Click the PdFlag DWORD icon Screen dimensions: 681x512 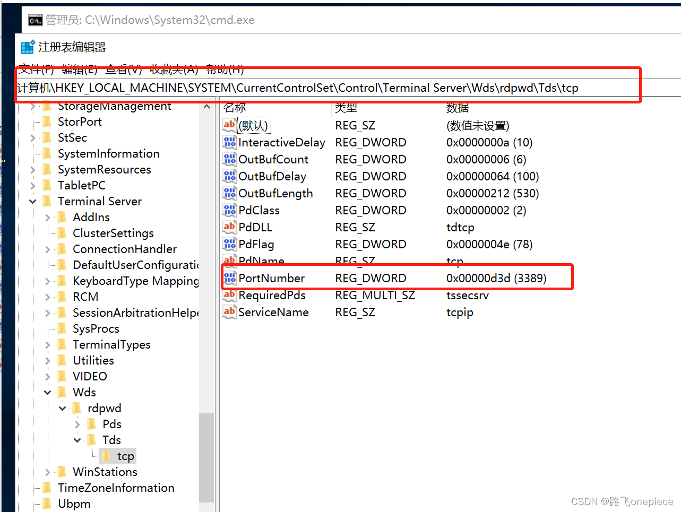point(229,244)
